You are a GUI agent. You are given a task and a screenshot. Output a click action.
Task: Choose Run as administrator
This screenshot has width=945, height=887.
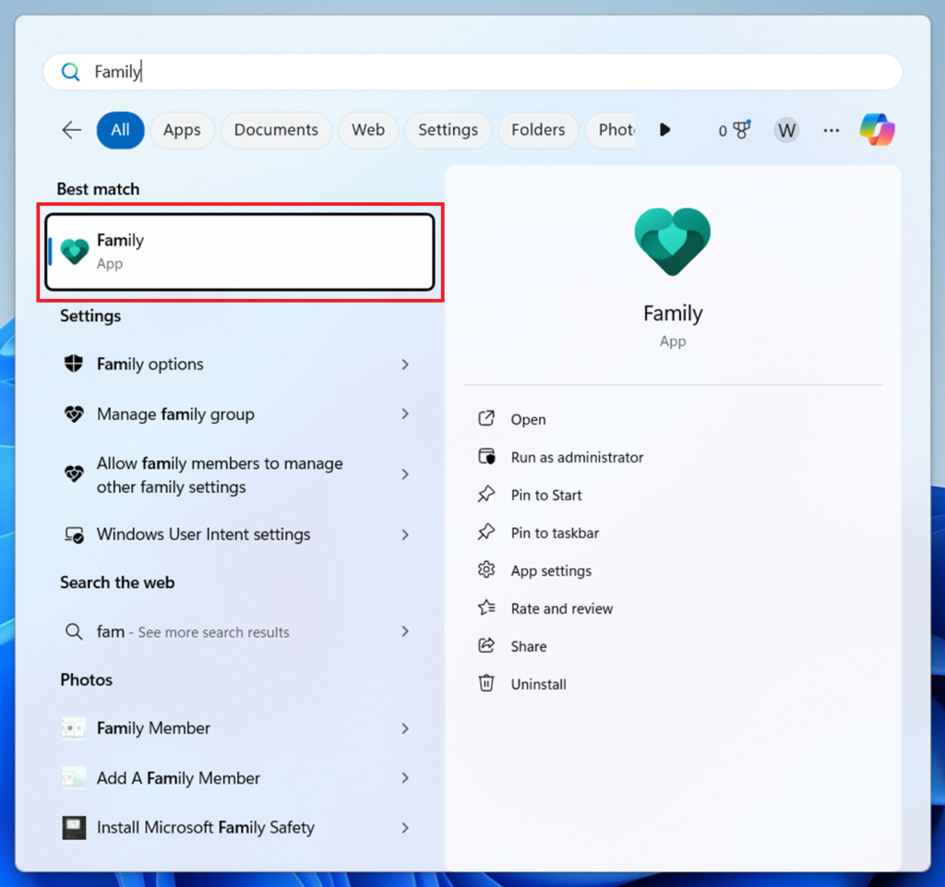pyautogui.click(x=578, y=458)
